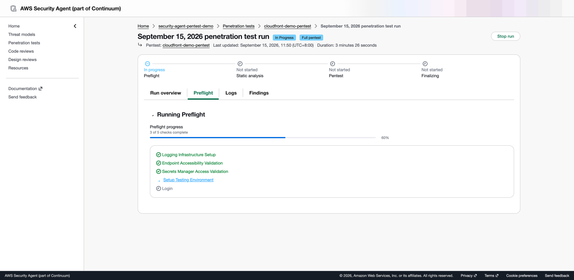The height and width of the screenshot is (280, 574).
Task: Open Code reviews in the sidebar
Action: [x=21, y=51]
